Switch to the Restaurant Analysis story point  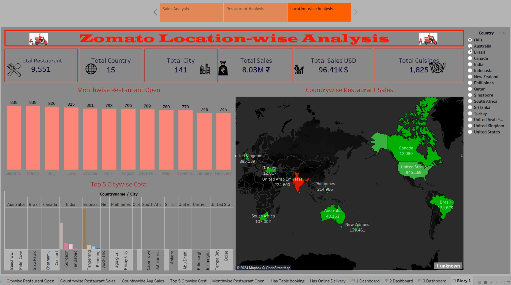click(255, 12)
